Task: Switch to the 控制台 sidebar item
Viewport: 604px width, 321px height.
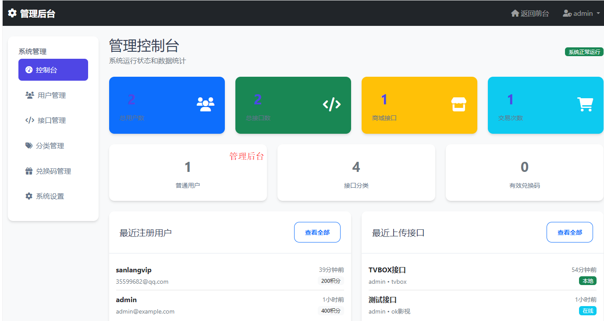Action: point(53,69)
